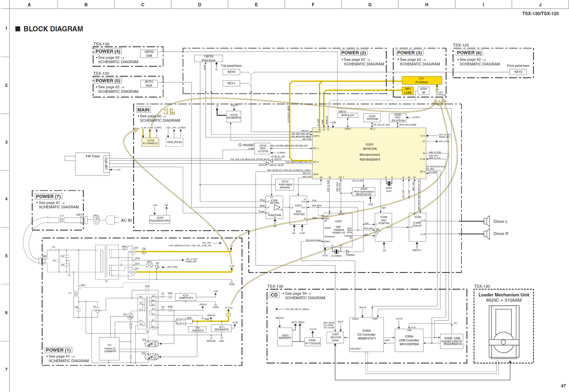Click the Q1 MOSFET symbol
This screenshot has width=569, height=392.
coord(130,316)
